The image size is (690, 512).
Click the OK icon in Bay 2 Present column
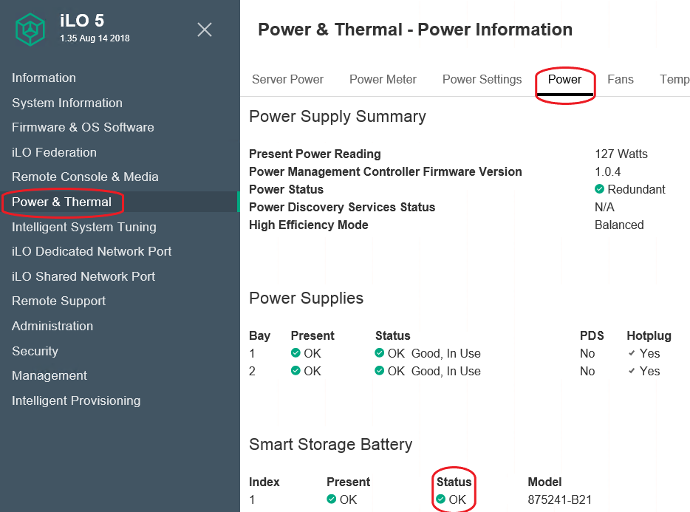tap(295, 371)
